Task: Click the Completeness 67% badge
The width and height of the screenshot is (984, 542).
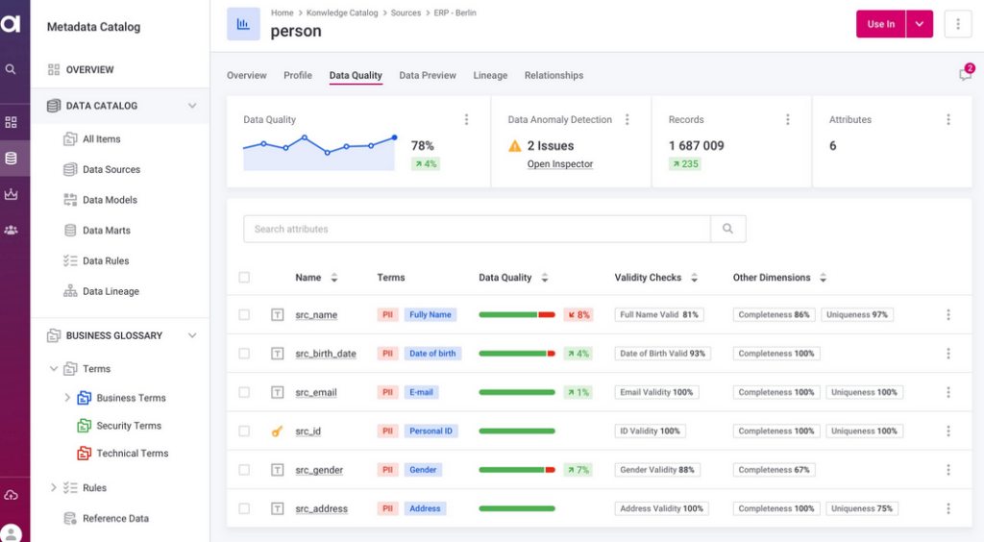Action: point(774,470)
